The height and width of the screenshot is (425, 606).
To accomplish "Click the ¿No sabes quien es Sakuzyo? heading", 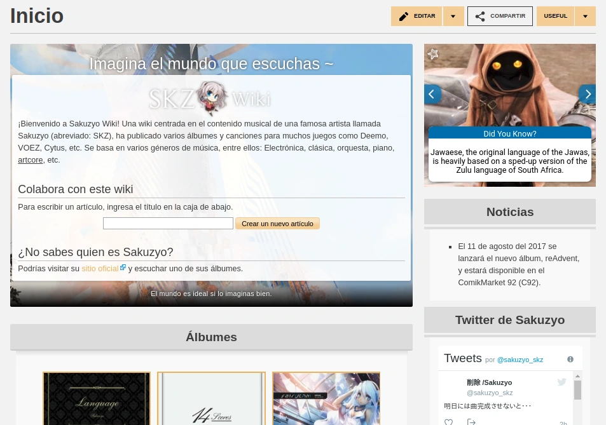I will pos(95,252).
